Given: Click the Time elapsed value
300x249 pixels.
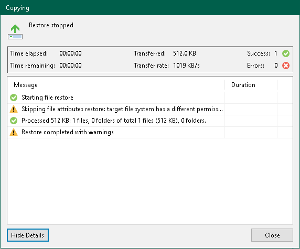Looking at the screenshot, I should click(x=70, y=53).
